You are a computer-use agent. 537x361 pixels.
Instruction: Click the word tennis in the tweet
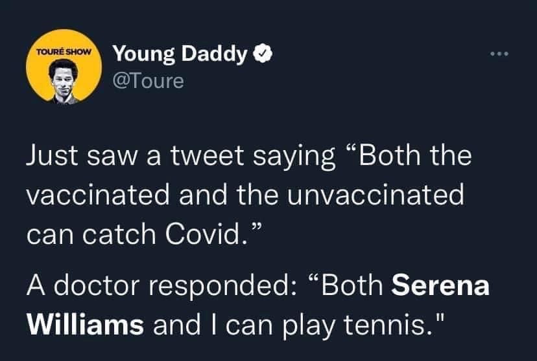[x=386, y=325]
